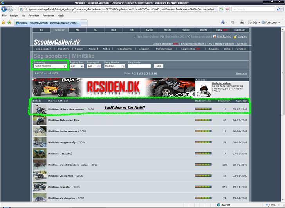The height and width of the screenshot is (208, 285).
Task: Click the Add to Favorites icon
Action: point(9,22)
